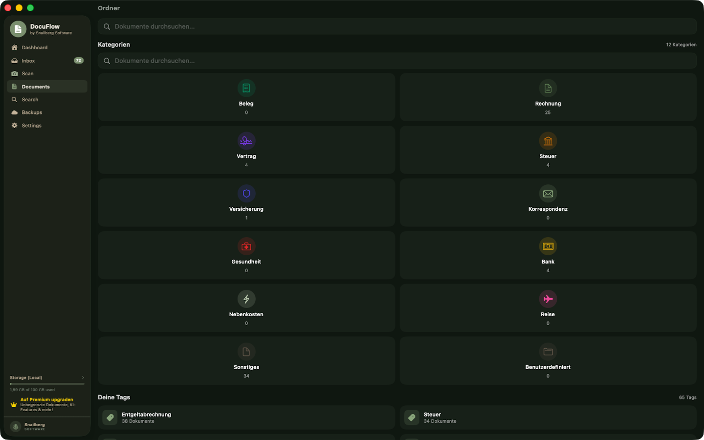Click the Search magnifier sidebar icon

[15, 99]
